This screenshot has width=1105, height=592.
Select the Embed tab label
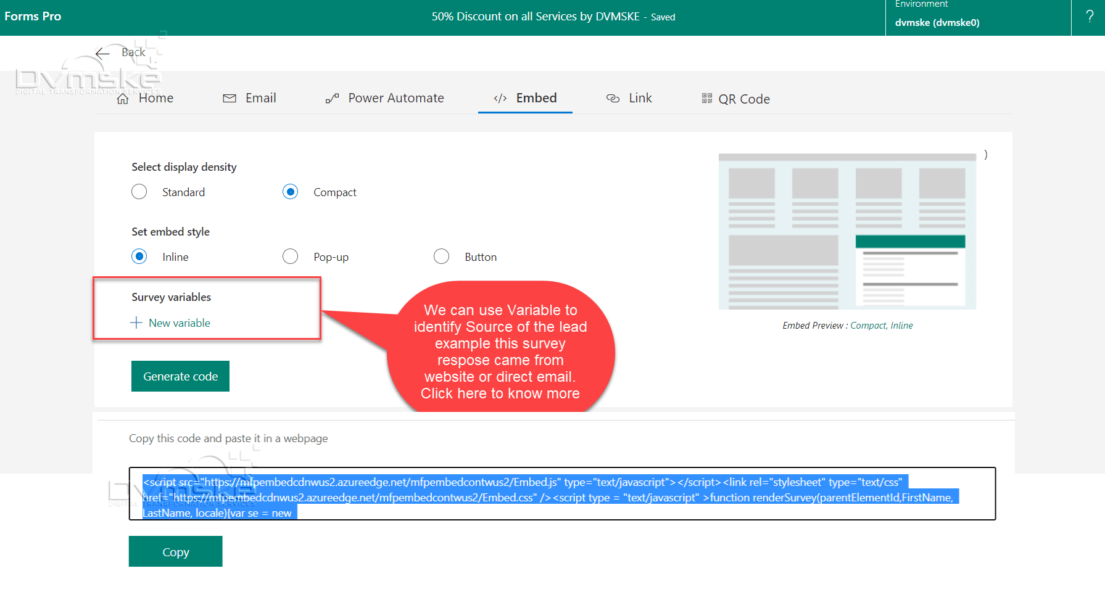pyautogui.click(x=536, y=98)
